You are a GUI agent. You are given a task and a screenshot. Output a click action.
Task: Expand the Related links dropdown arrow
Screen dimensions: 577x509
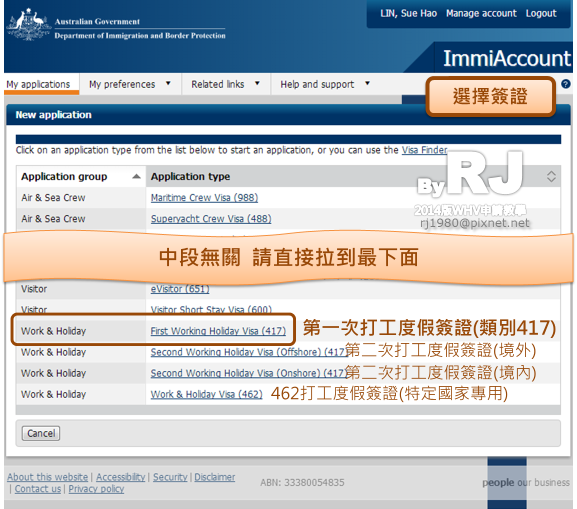(x=257, y=83)
